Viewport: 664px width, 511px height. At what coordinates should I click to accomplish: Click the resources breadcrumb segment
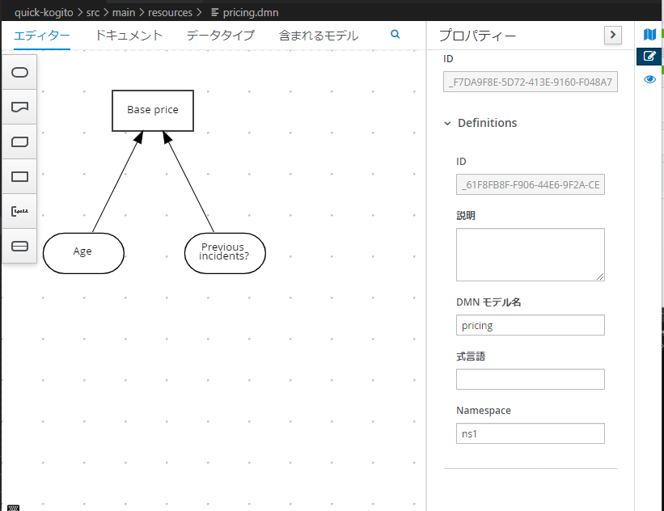(x=170, y=13)
